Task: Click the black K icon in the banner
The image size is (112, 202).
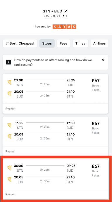Action: coord(8,62)
